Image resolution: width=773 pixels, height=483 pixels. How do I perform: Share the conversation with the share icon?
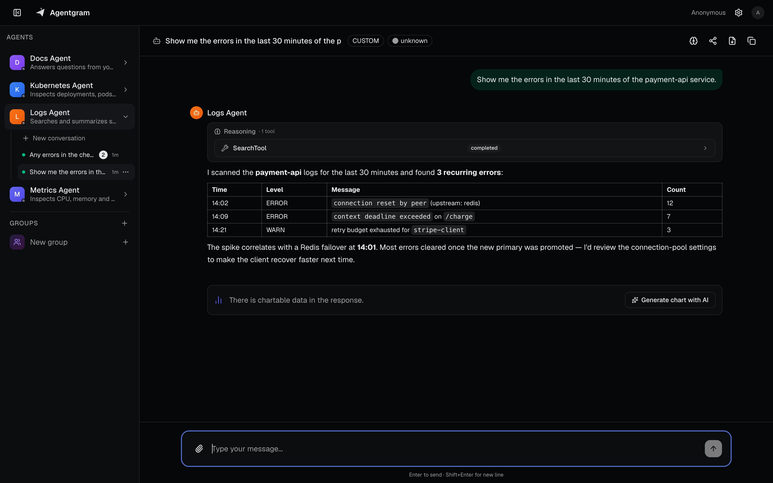tap(713, 41)
